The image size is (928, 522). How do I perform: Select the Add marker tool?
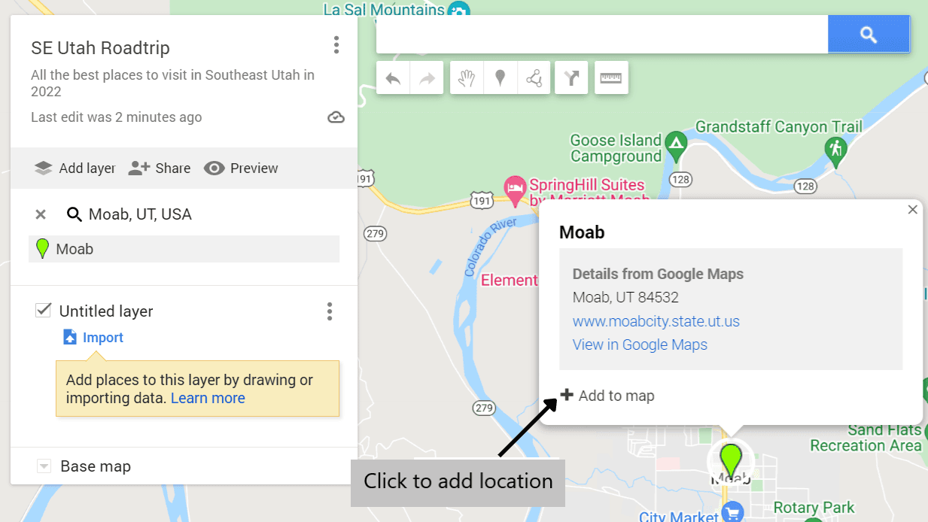[x=500, y=77]
